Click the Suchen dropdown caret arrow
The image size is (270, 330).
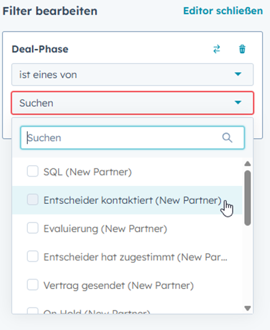pos(238,102)
